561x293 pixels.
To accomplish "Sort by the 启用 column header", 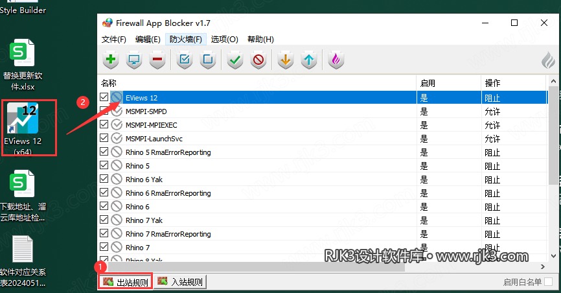I will (x=449, y=83).
